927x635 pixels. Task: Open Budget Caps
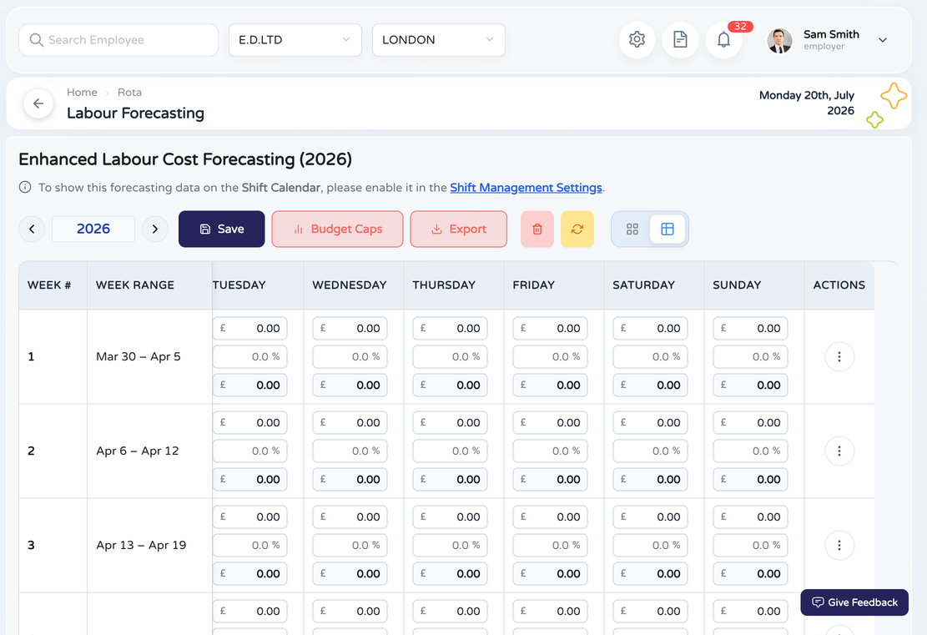(x=337, y=229)
